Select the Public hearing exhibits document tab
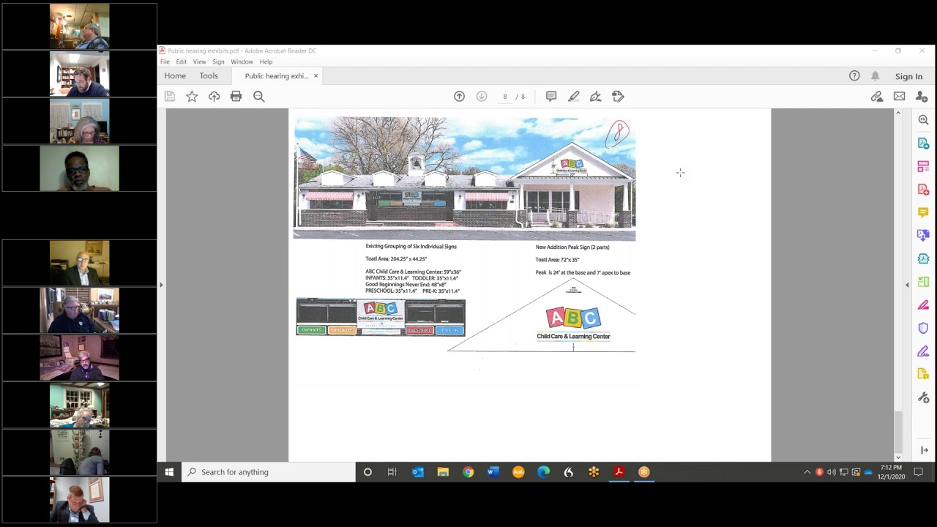937x527 pixels. pos(277,76)
